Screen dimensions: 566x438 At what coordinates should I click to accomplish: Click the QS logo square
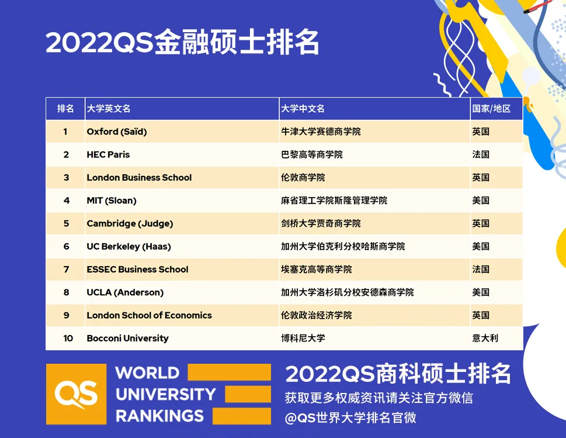76,394
